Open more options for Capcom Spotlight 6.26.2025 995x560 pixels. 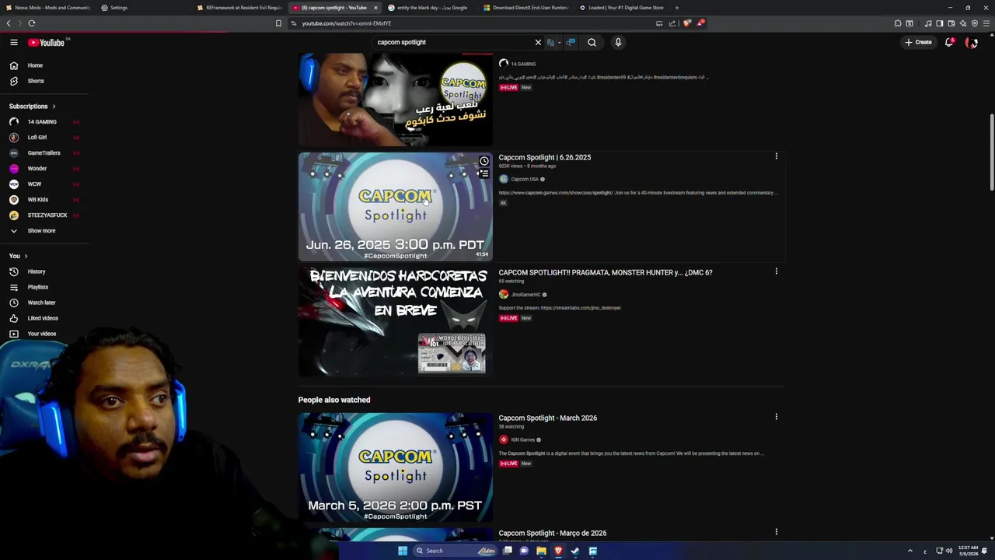click(x=776, y=156)
